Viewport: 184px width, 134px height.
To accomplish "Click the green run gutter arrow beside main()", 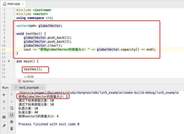I will pyautogui.click(x=9, y=61).
